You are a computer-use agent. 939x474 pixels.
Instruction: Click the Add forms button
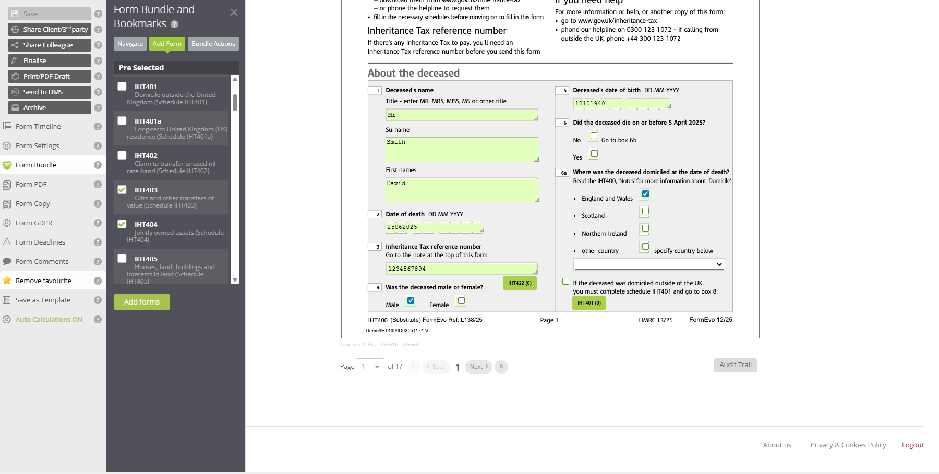pyautogui.click(x=141, y=301)
